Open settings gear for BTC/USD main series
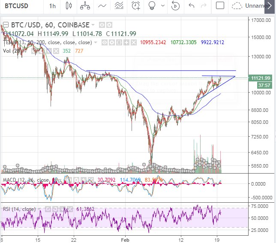This screenshot has height=243, width=276. point(109,25)
